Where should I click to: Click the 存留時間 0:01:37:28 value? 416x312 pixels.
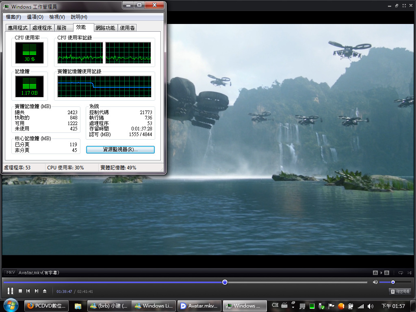(x=142, y=129)
